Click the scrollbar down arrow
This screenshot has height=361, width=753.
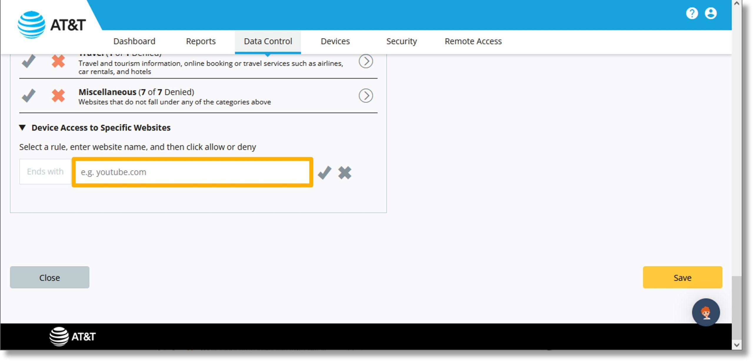coord(737,345)
